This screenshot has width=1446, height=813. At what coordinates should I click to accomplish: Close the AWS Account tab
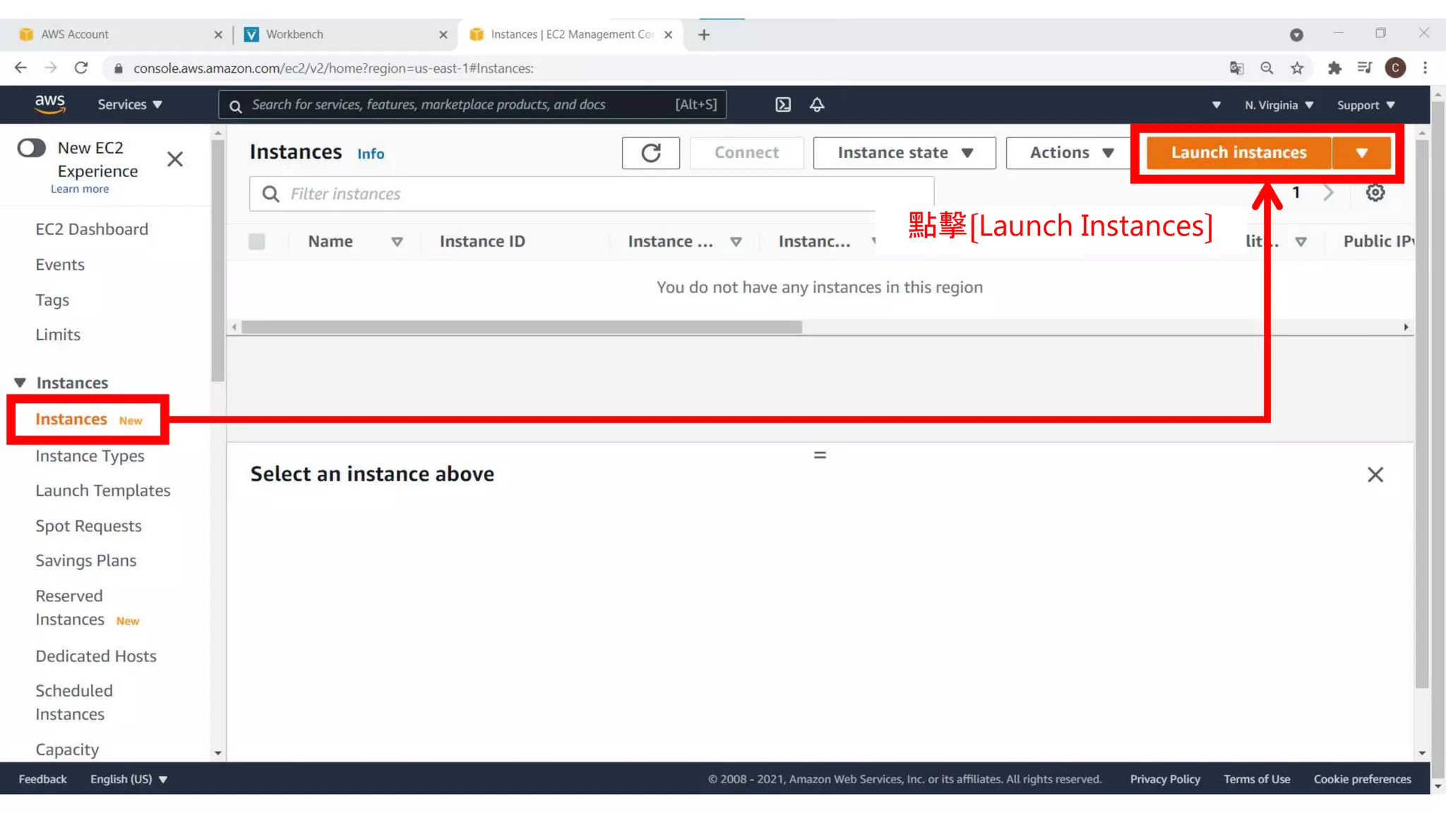(x=218, y=35)
